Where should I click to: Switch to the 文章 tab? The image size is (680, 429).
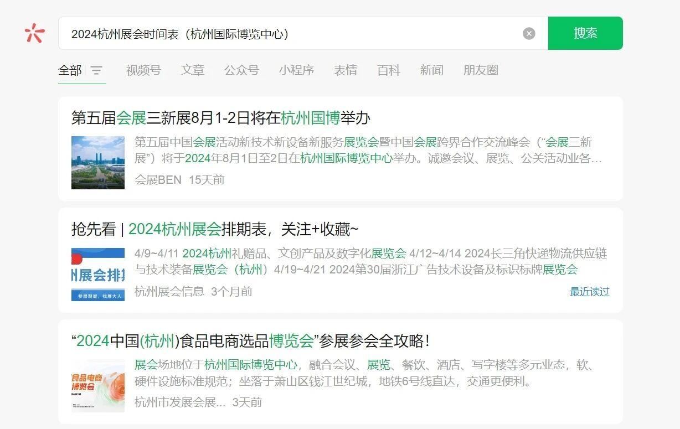point(193,70)
